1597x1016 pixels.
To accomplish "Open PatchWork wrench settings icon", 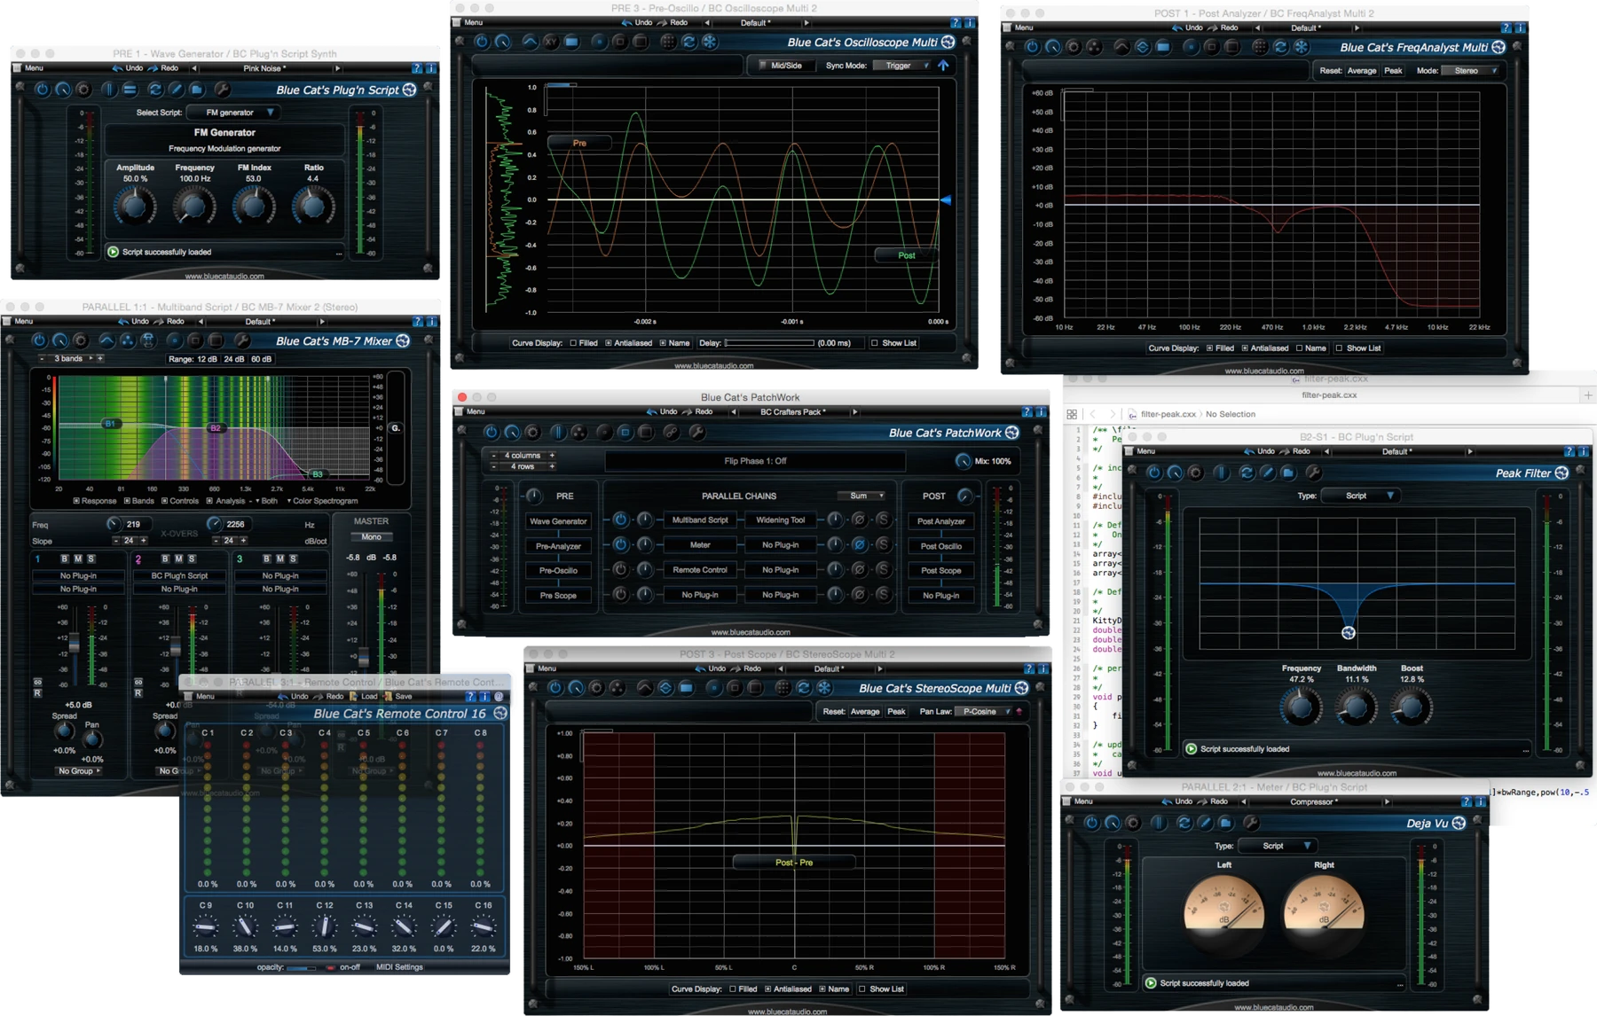I will [697, 433].
